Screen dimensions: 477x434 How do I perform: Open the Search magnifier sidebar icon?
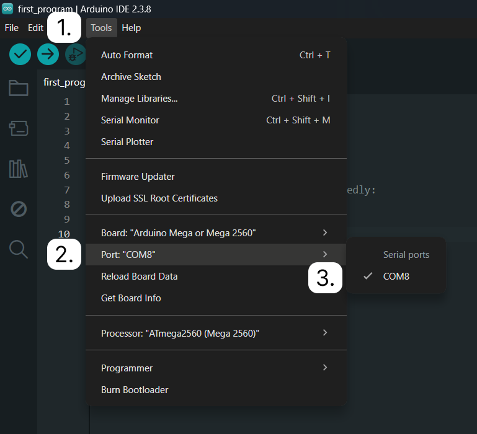point(19,249)
